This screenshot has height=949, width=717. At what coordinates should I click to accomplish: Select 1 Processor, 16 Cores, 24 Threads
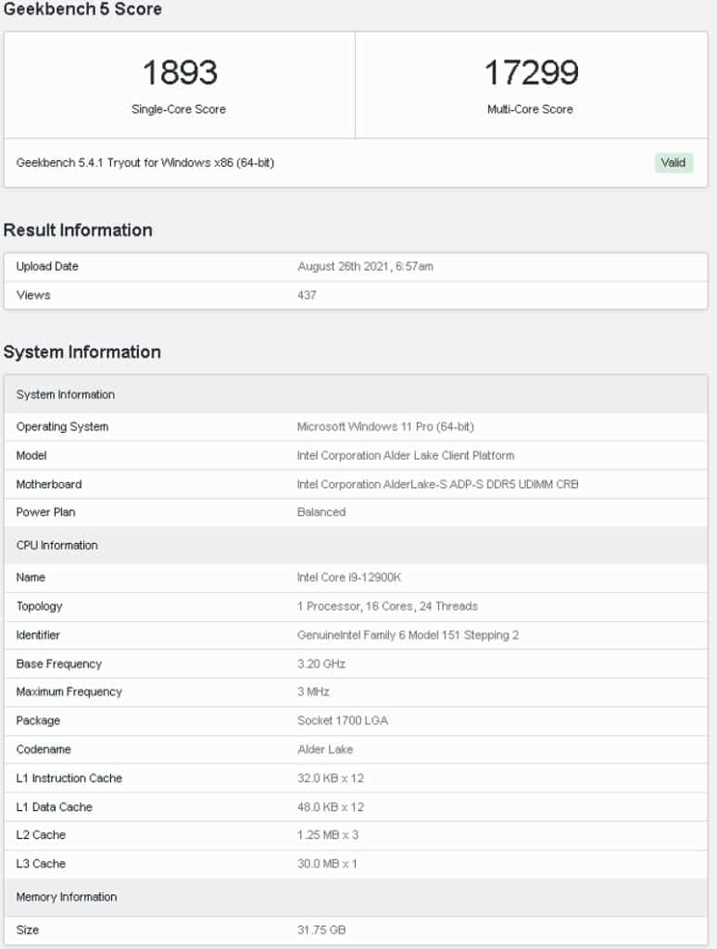[x=387, y=606]
